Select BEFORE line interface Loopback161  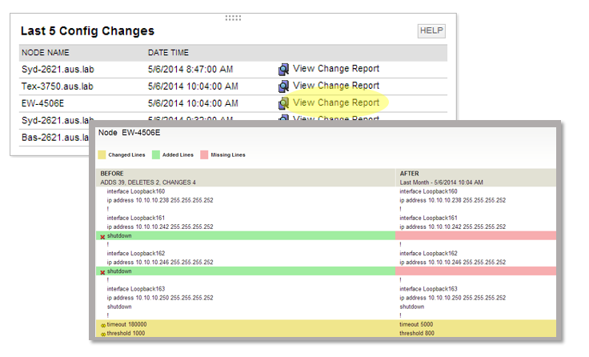pos(135,218)
